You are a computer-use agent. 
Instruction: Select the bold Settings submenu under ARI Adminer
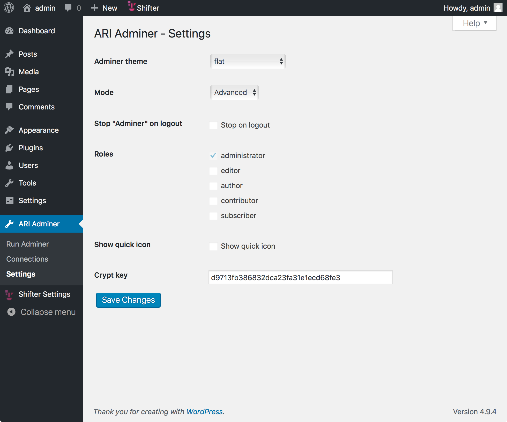[x=21, y=274]
